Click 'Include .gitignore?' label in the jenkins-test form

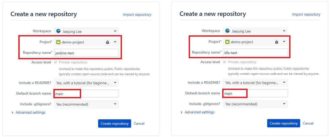tap(36, 104)
